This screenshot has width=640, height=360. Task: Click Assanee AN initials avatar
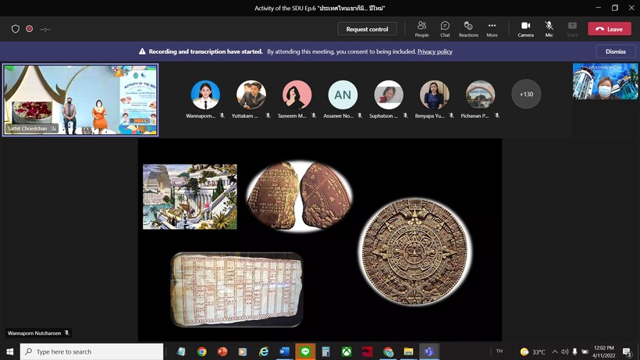[343, 94]
